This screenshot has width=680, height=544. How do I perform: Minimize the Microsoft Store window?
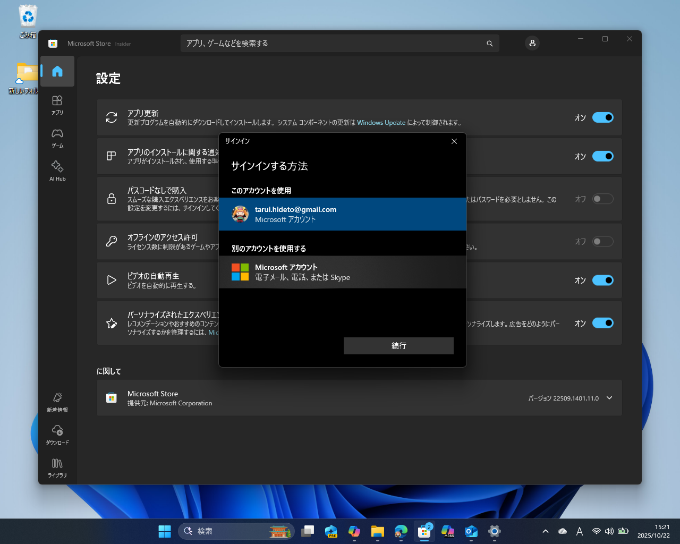pos(581,39)
